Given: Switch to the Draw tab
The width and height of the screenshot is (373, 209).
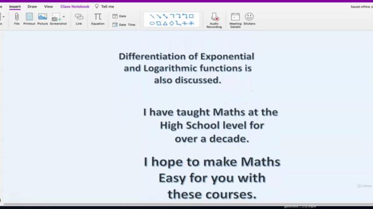Looking at the screenshot, I should [32, 6].
